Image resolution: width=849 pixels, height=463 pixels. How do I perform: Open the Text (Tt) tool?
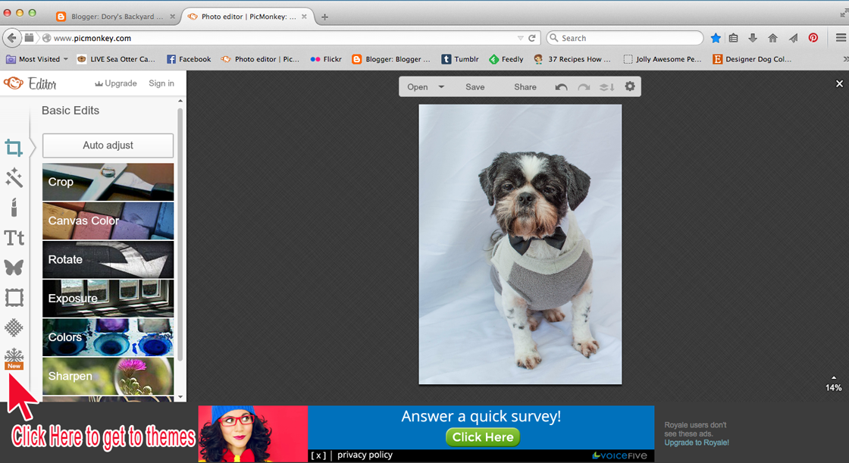(x=14, y=238)
